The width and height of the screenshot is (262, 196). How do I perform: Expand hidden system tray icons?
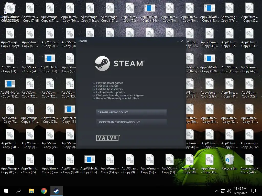click(x=216, y=191)
